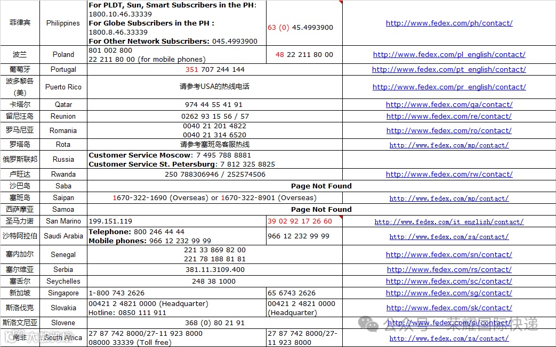
Task: Select Qatar number 974 44 55 41 91
Action: (x=215, y=104)
